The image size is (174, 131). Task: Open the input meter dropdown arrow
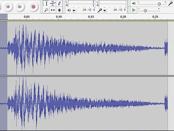click(105, 11)
